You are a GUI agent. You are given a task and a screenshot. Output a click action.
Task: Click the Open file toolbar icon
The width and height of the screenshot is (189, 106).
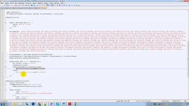coord(4,5)
